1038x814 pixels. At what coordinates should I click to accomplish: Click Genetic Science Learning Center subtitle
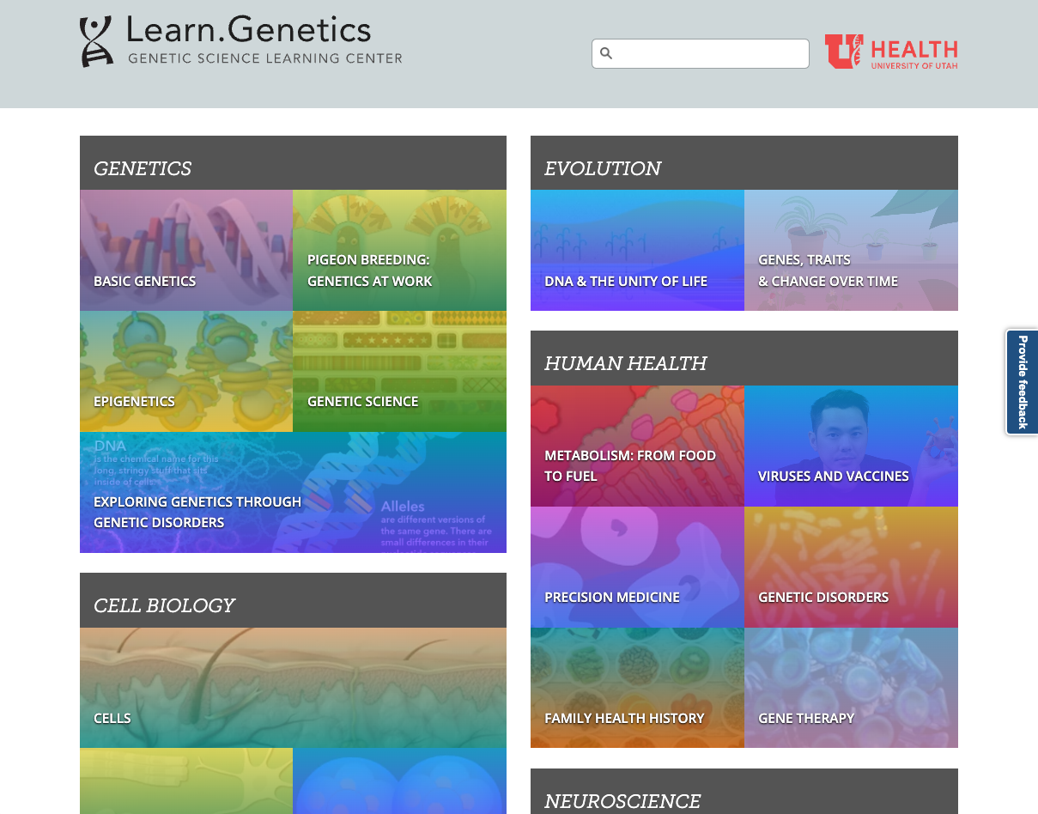pos(265,58)
